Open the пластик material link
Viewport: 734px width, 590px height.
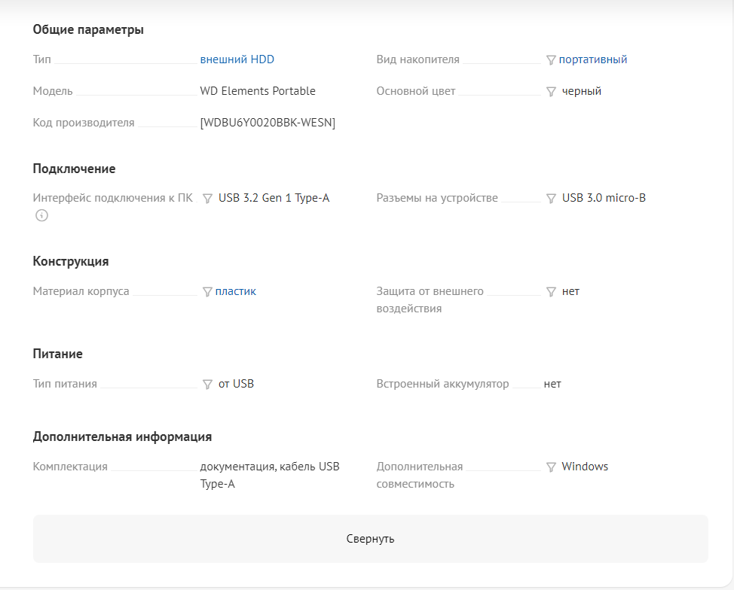point(235,291)
